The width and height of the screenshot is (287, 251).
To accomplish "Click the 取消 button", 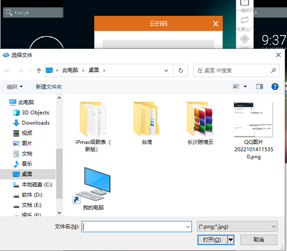I will tap(259, 240).
